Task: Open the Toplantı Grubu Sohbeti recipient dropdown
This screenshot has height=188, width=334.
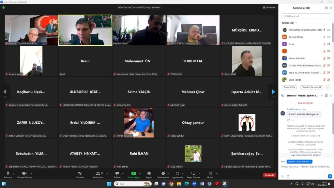Action: (x=299, y=162)
